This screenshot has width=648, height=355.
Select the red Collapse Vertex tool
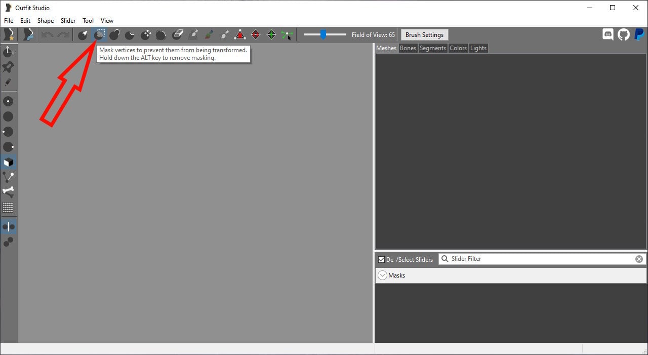[x=240, y=35]
